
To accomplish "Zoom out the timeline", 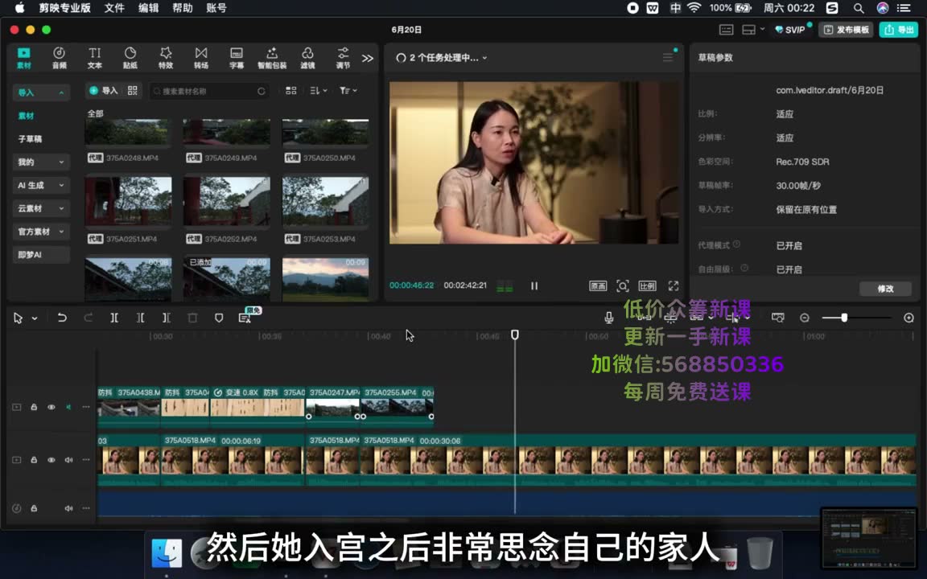I will point(805,318).
